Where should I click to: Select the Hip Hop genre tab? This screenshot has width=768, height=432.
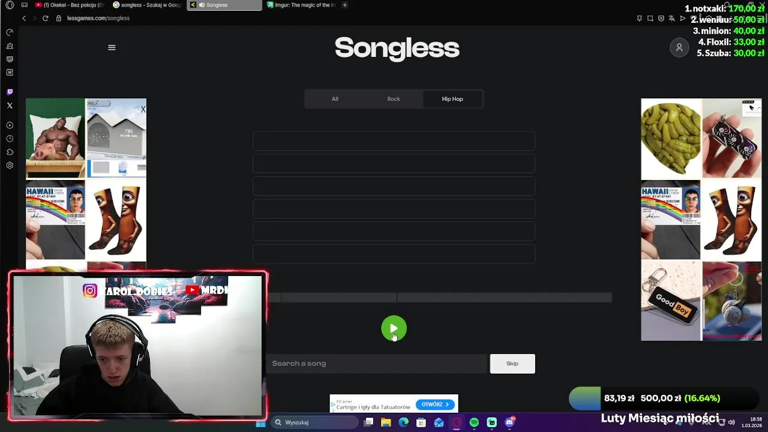click(x=452, y=99)
